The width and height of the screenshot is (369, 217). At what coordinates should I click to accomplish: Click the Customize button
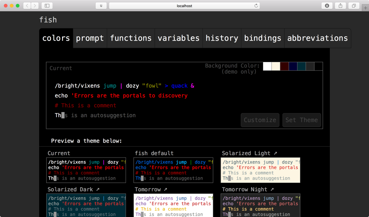pos(260,120)
